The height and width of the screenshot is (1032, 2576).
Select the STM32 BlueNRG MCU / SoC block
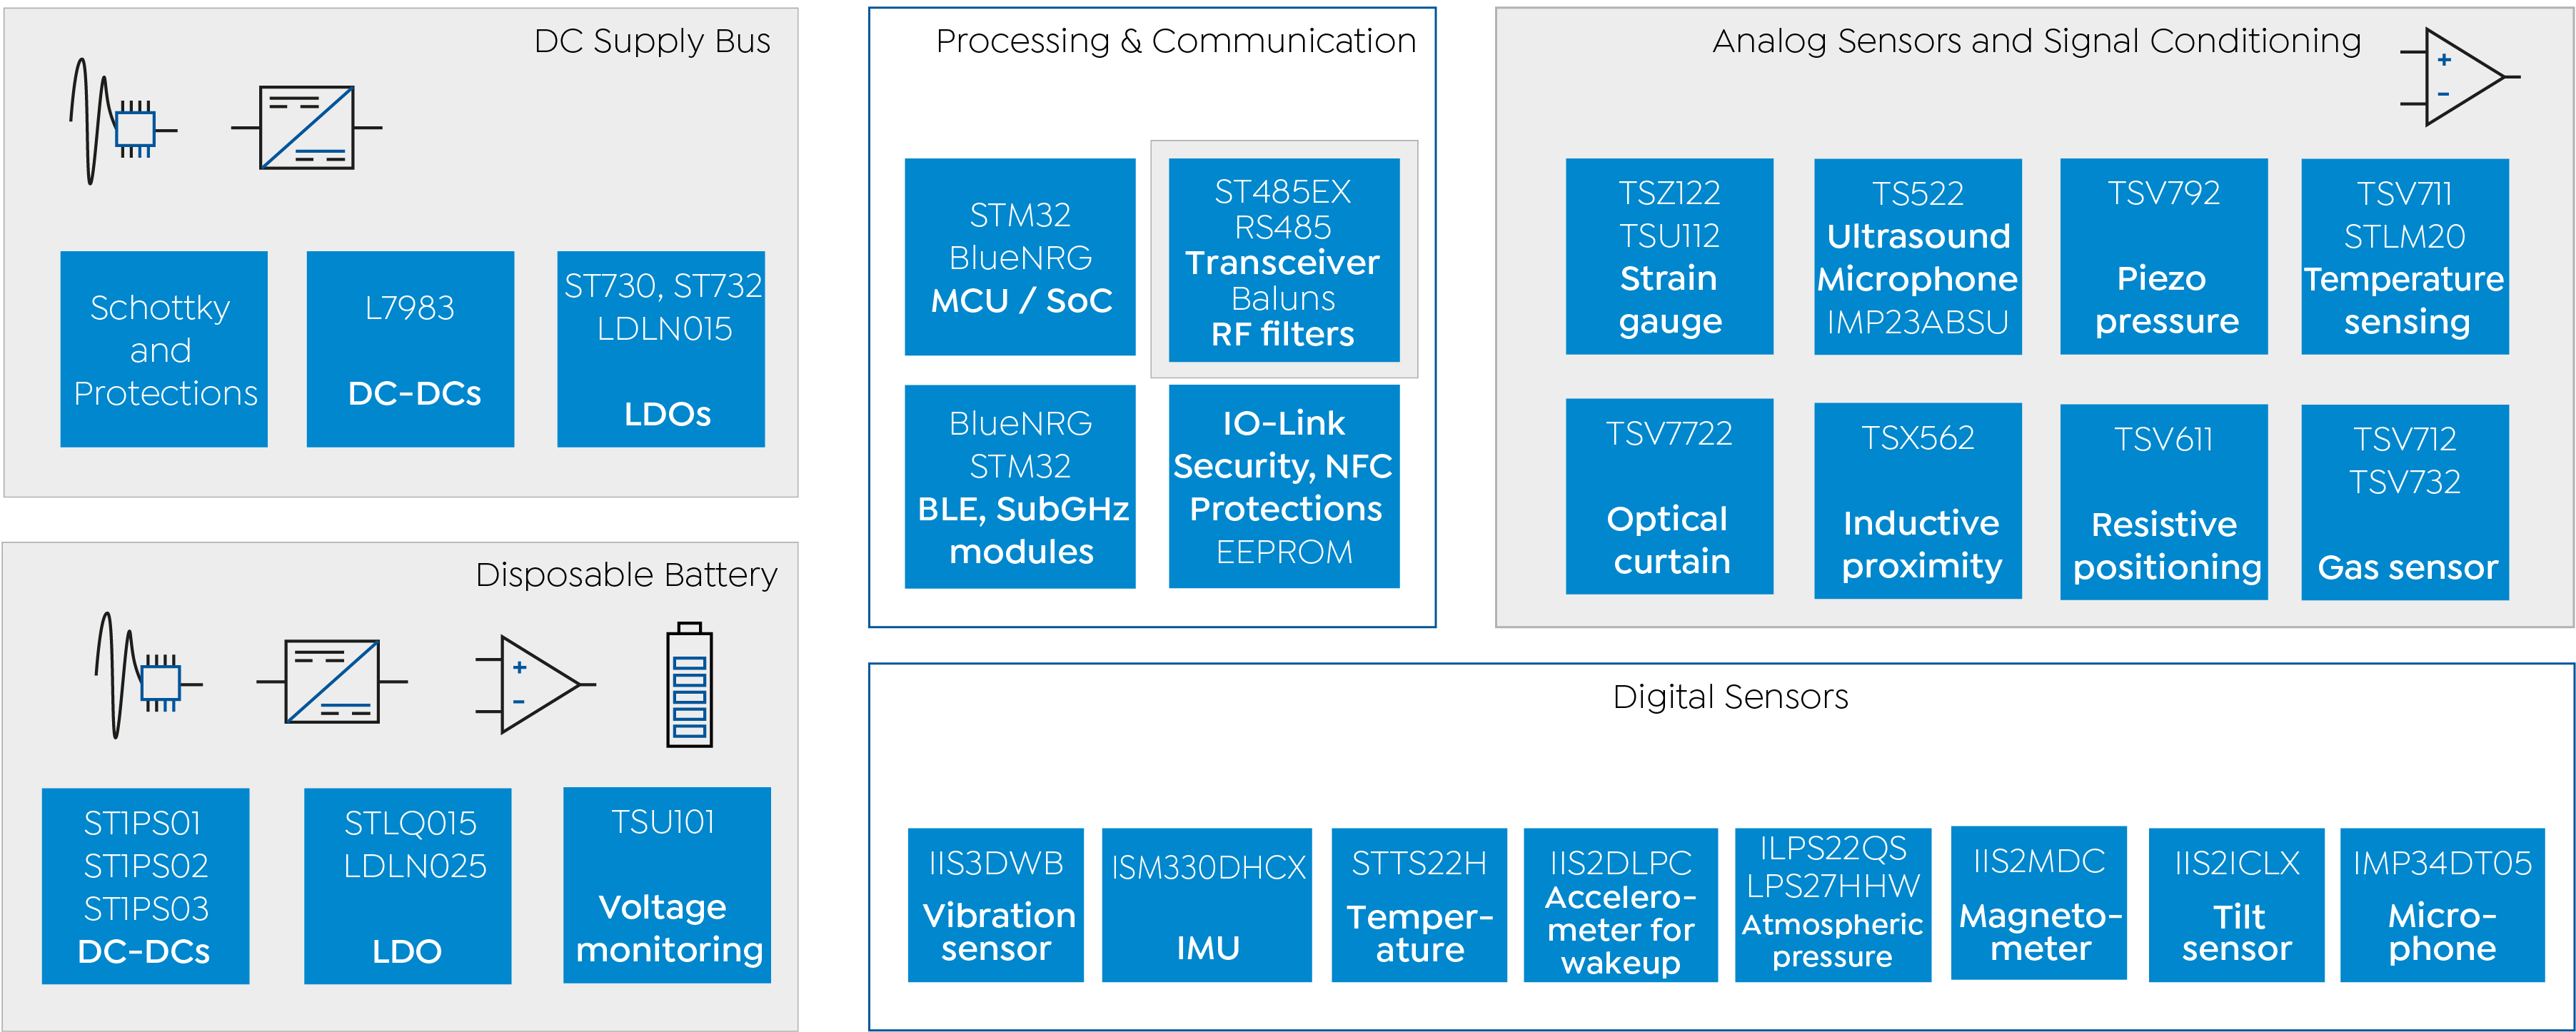(x=1020, y=257)
